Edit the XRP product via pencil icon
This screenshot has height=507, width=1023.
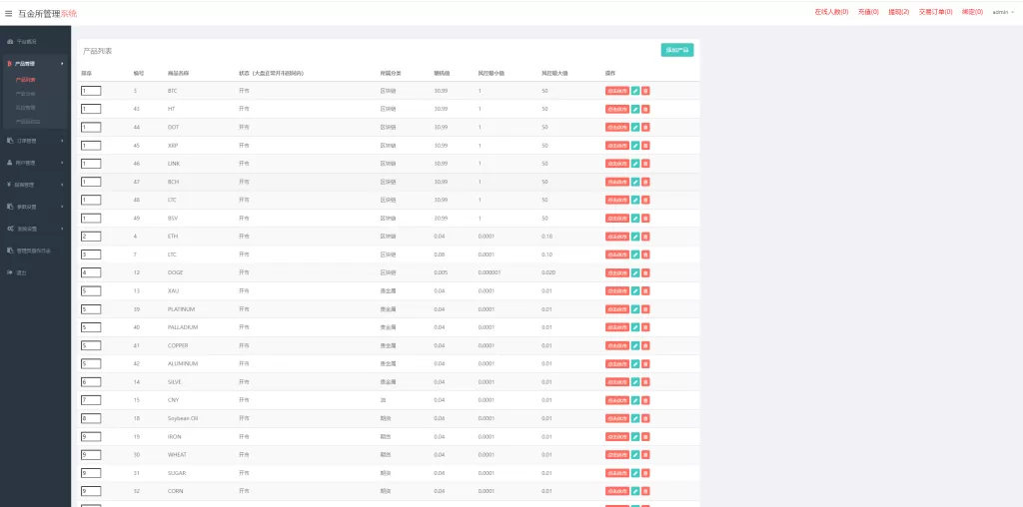[635, 146]
